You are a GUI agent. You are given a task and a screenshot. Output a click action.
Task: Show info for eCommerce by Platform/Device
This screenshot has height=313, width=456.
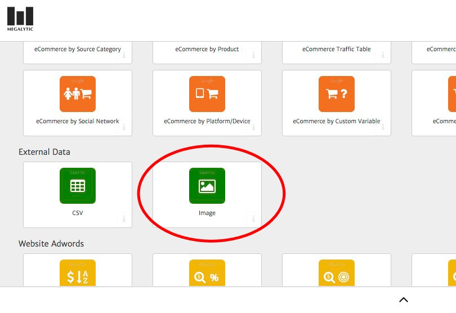point(253,127)
